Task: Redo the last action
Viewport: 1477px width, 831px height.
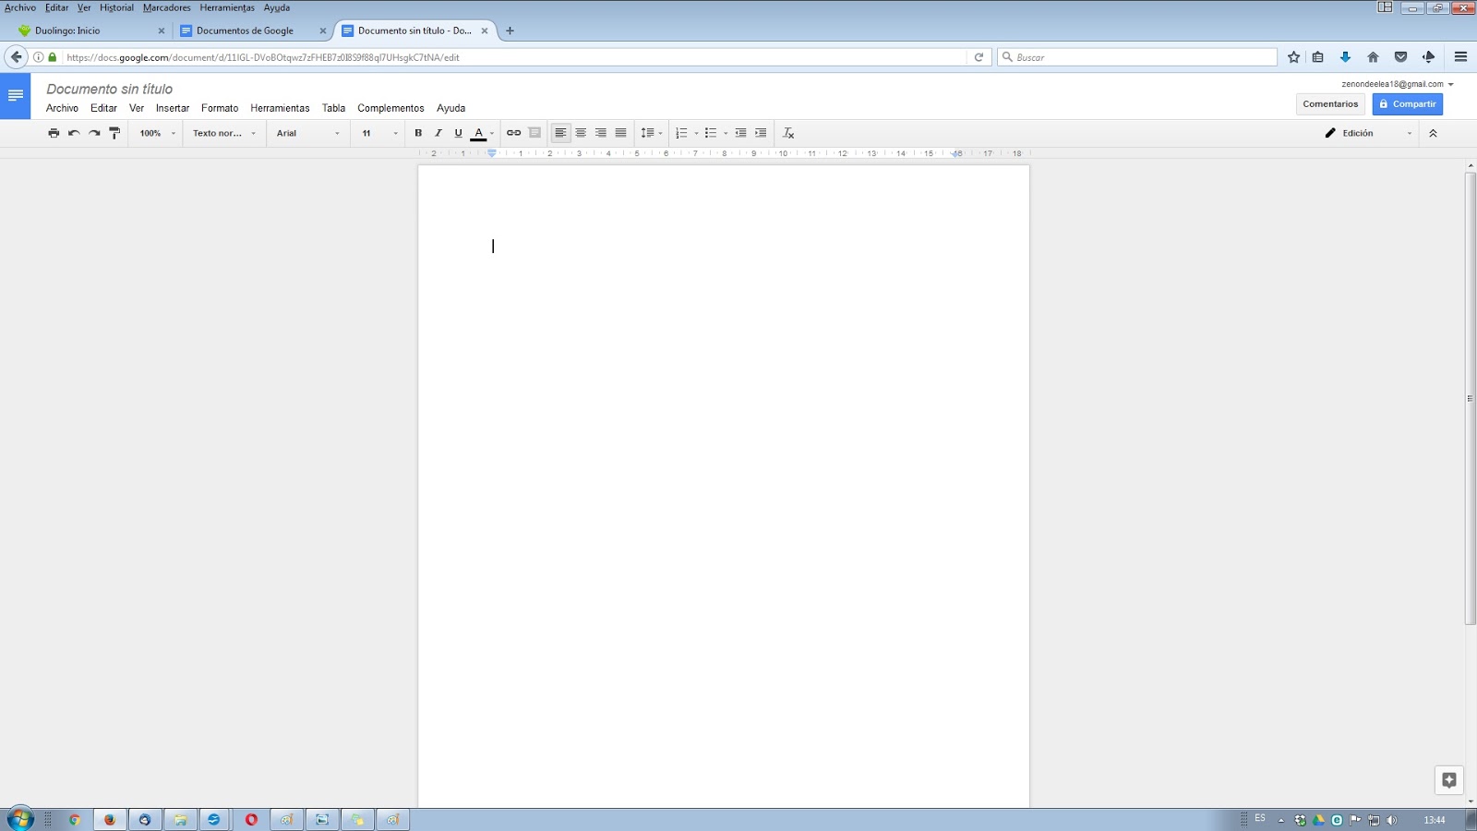Action: pos(94,132)
